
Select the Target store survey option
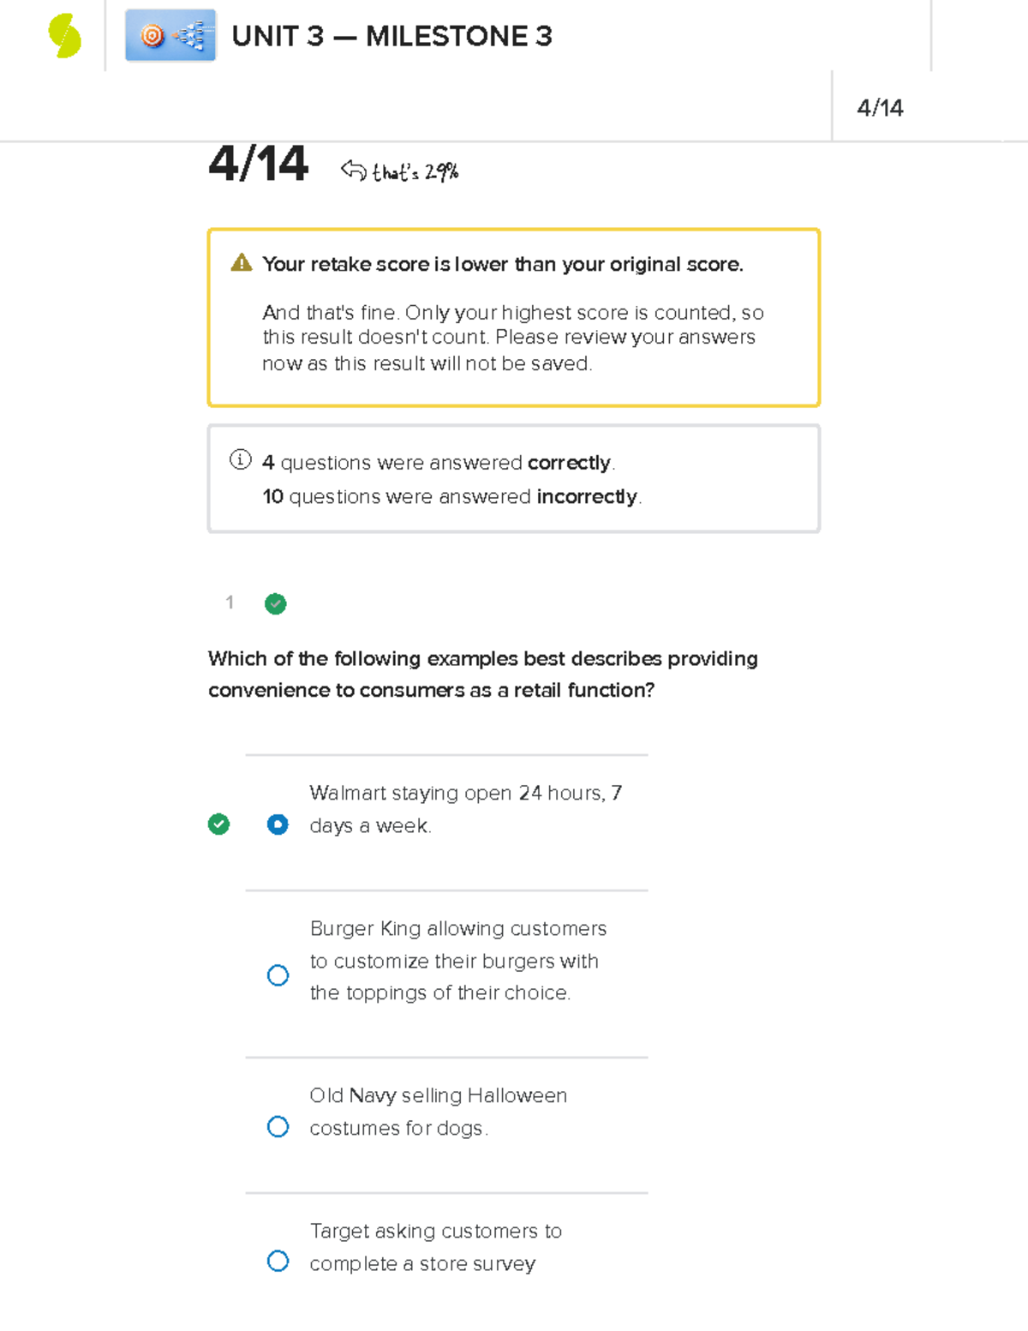pos(278,1262)
